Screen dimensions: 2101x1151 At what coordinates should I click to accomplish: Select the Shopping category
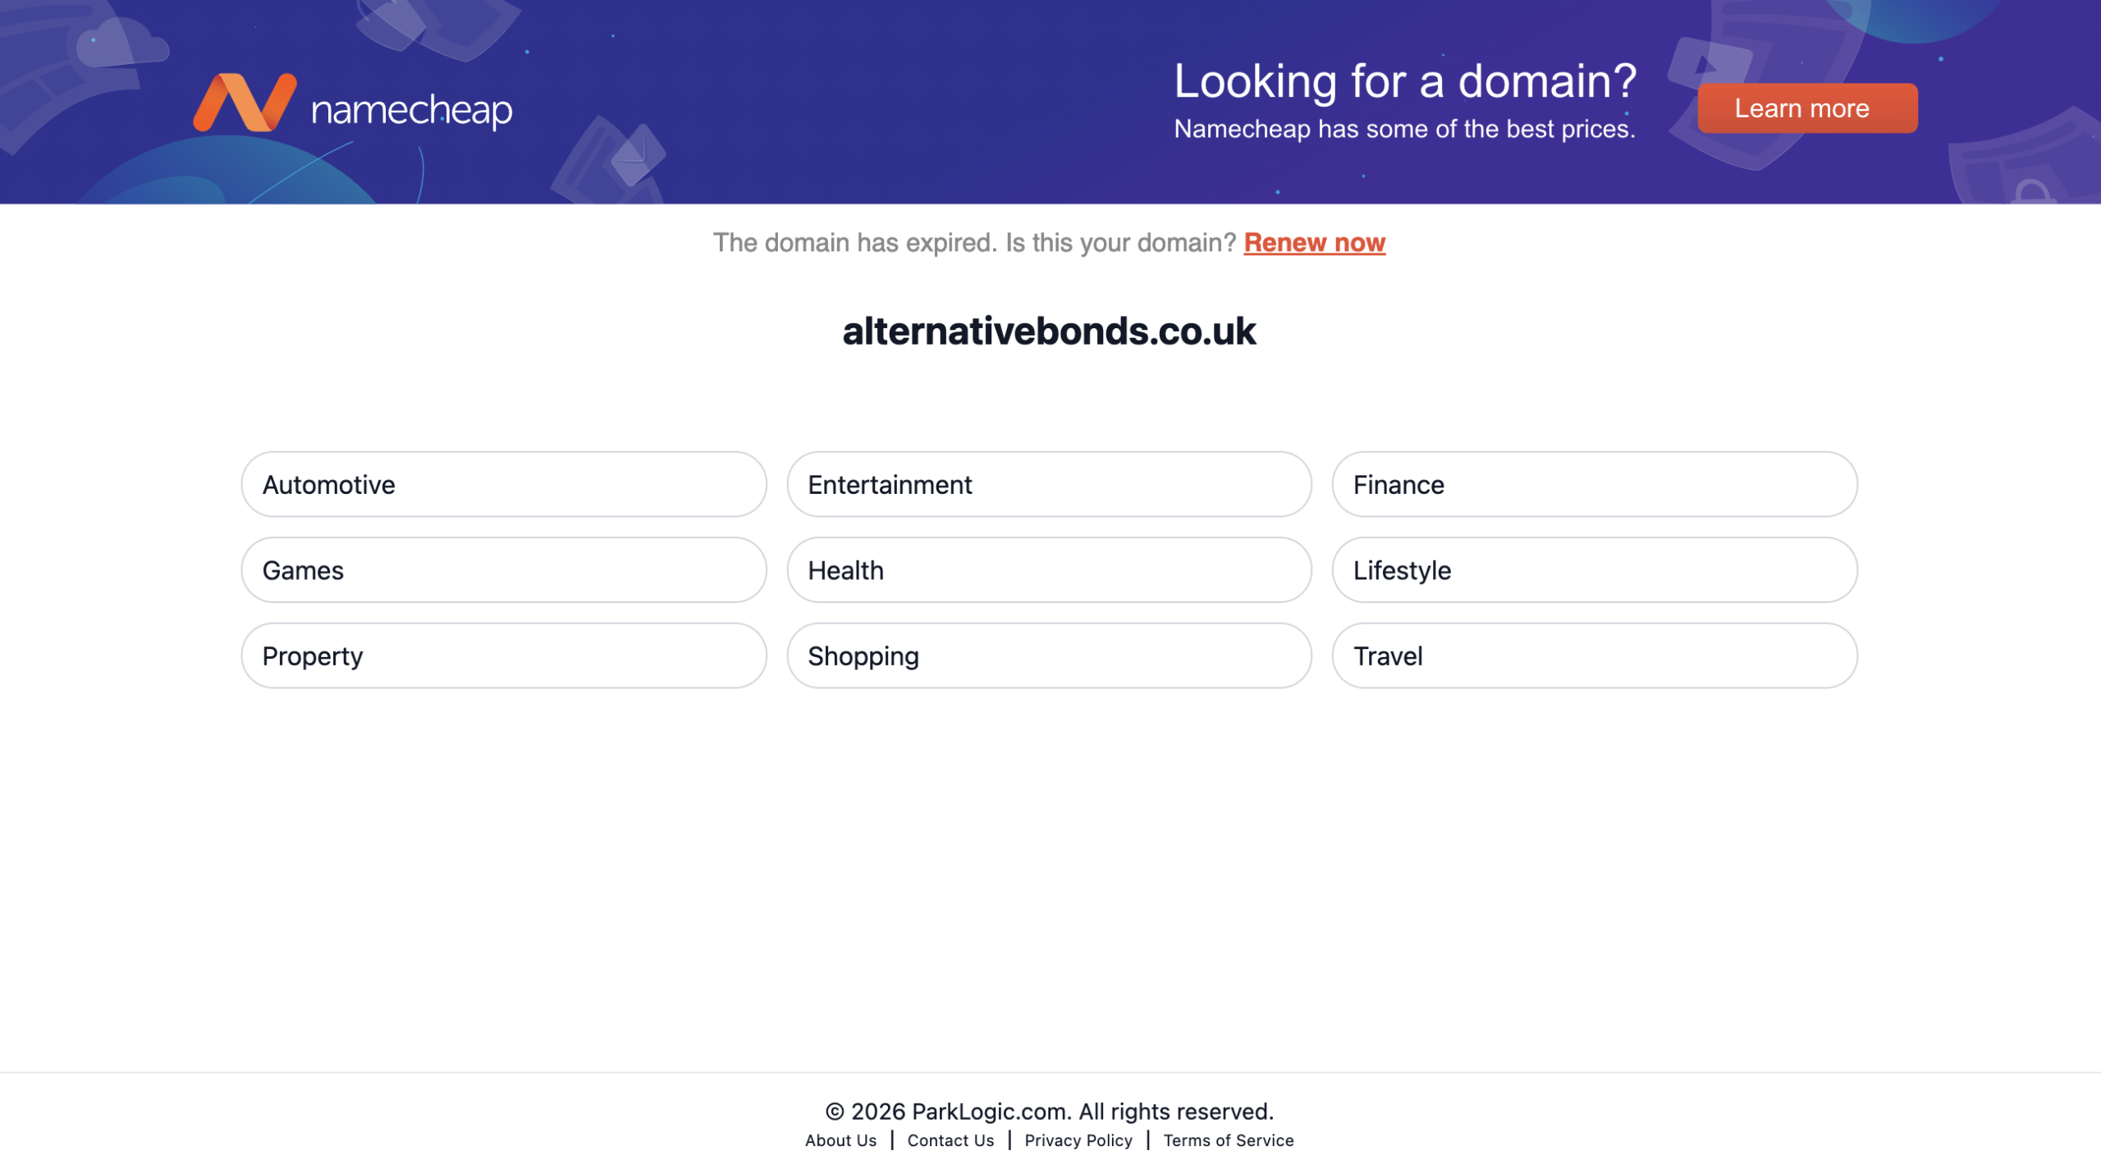(x=1049, y=655)
